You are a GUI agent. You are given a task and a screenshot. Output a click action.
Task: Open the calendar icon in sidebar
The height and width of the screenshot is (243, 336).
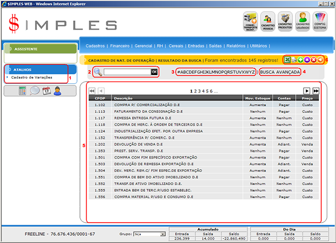pyautogui.click(x=46, y=91)
